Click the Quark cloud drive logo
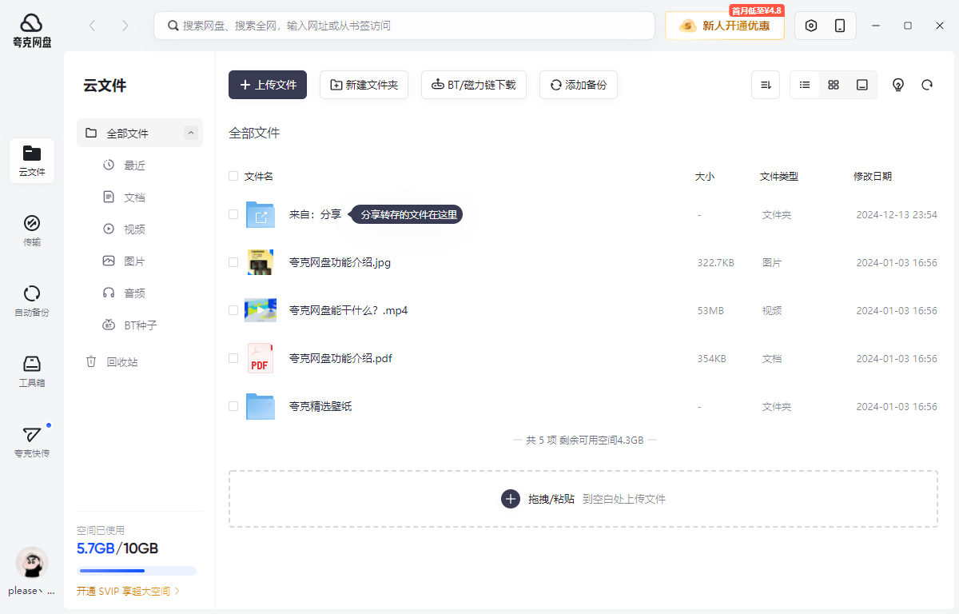This screenshot has height=614, width=959. [x=32, y=30]
